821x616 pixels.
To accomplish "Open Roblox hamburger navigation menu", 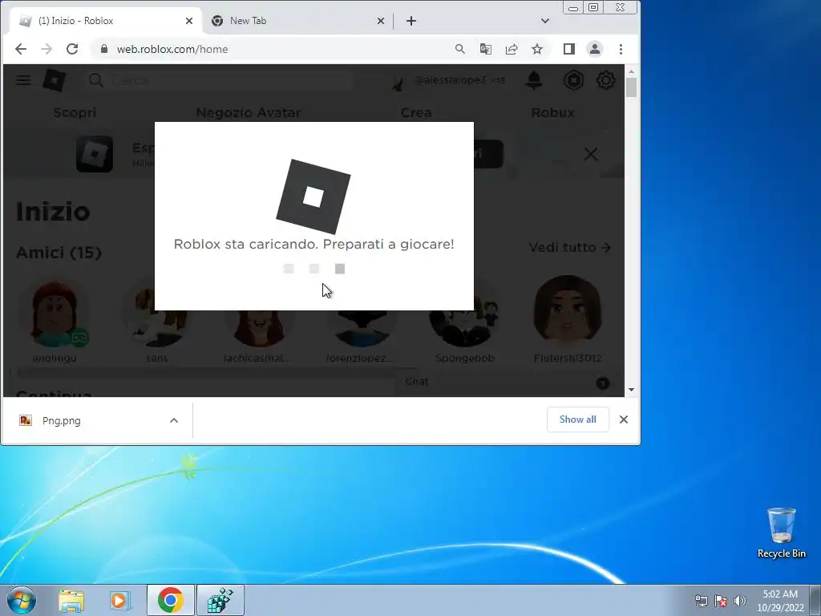I will (23, 80).
